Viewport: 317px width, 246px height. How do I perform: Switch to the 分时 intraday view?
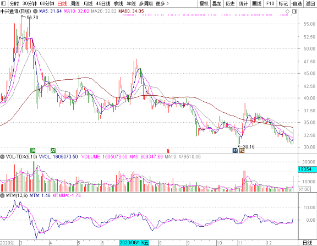(14, 4)
